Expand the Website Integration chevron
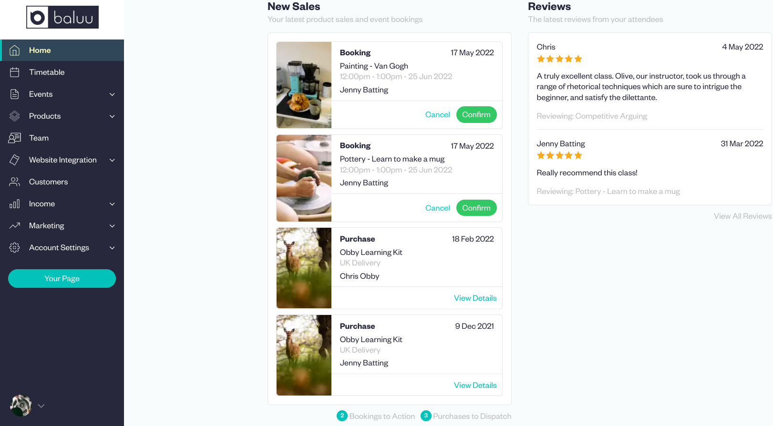The width and height of the screenshot is (773, 426). pyautogui.click(x=112, y=160)
